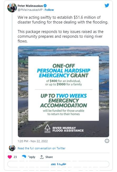Click the 23 likes count
The height and width of the screenshot is (172, 117).
tap(15, 157)
